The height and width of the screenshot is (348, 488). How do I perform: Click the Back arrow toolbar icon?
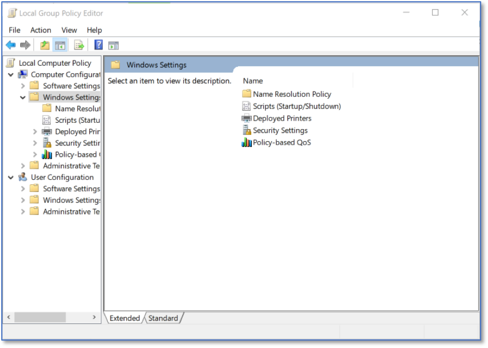pyautogui.click(x=10, y=45)
